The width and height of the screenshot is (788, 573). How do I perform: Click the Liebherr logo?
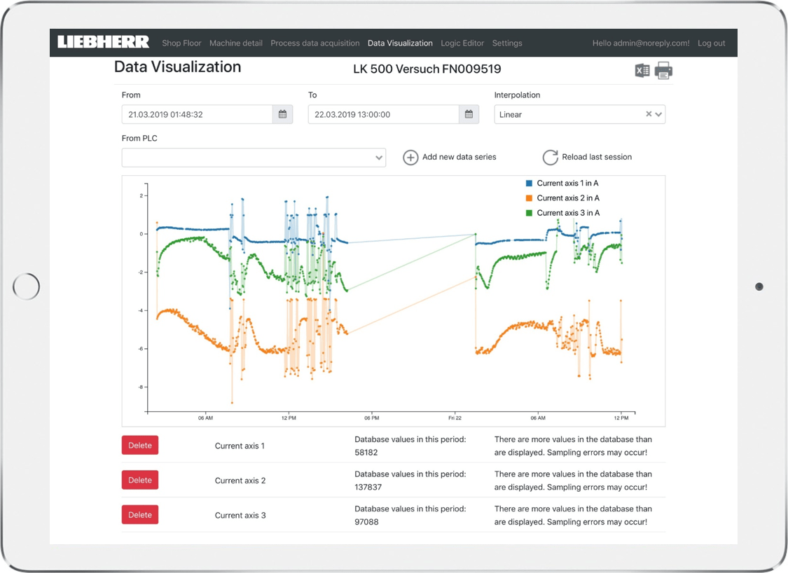point(103,43)
